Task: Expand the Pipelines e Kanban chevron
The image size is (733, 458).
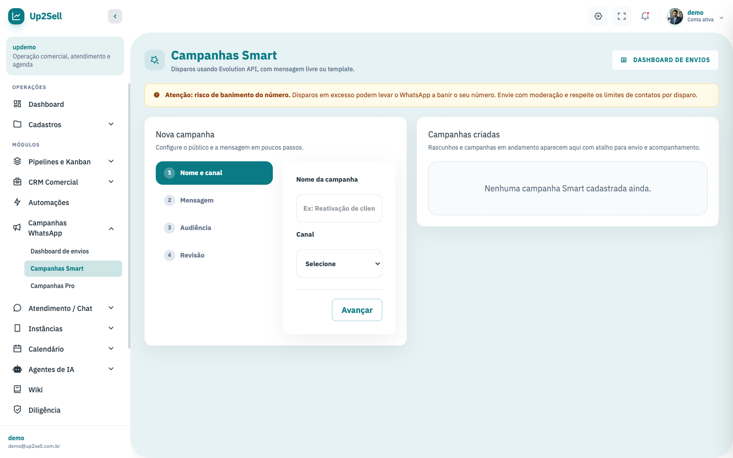Action: click(111, 161)
